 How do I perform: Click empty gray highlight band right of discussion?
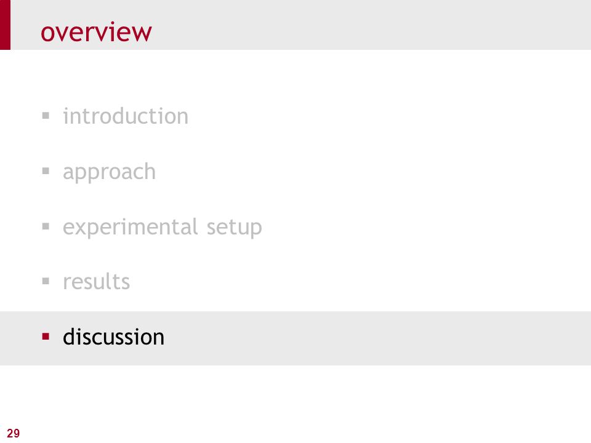(377, 338)
